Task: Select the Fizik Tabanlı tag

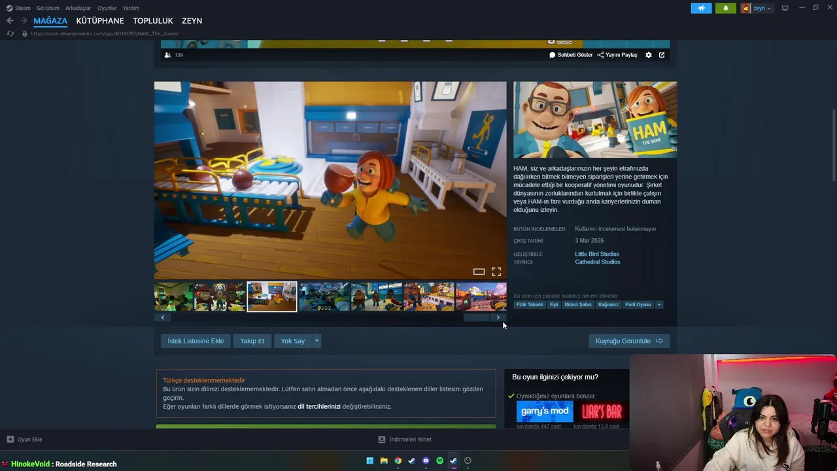Action: [530, 304]
